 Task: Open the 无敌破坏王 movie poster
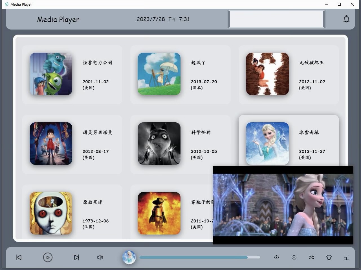[x=267, y=74]
